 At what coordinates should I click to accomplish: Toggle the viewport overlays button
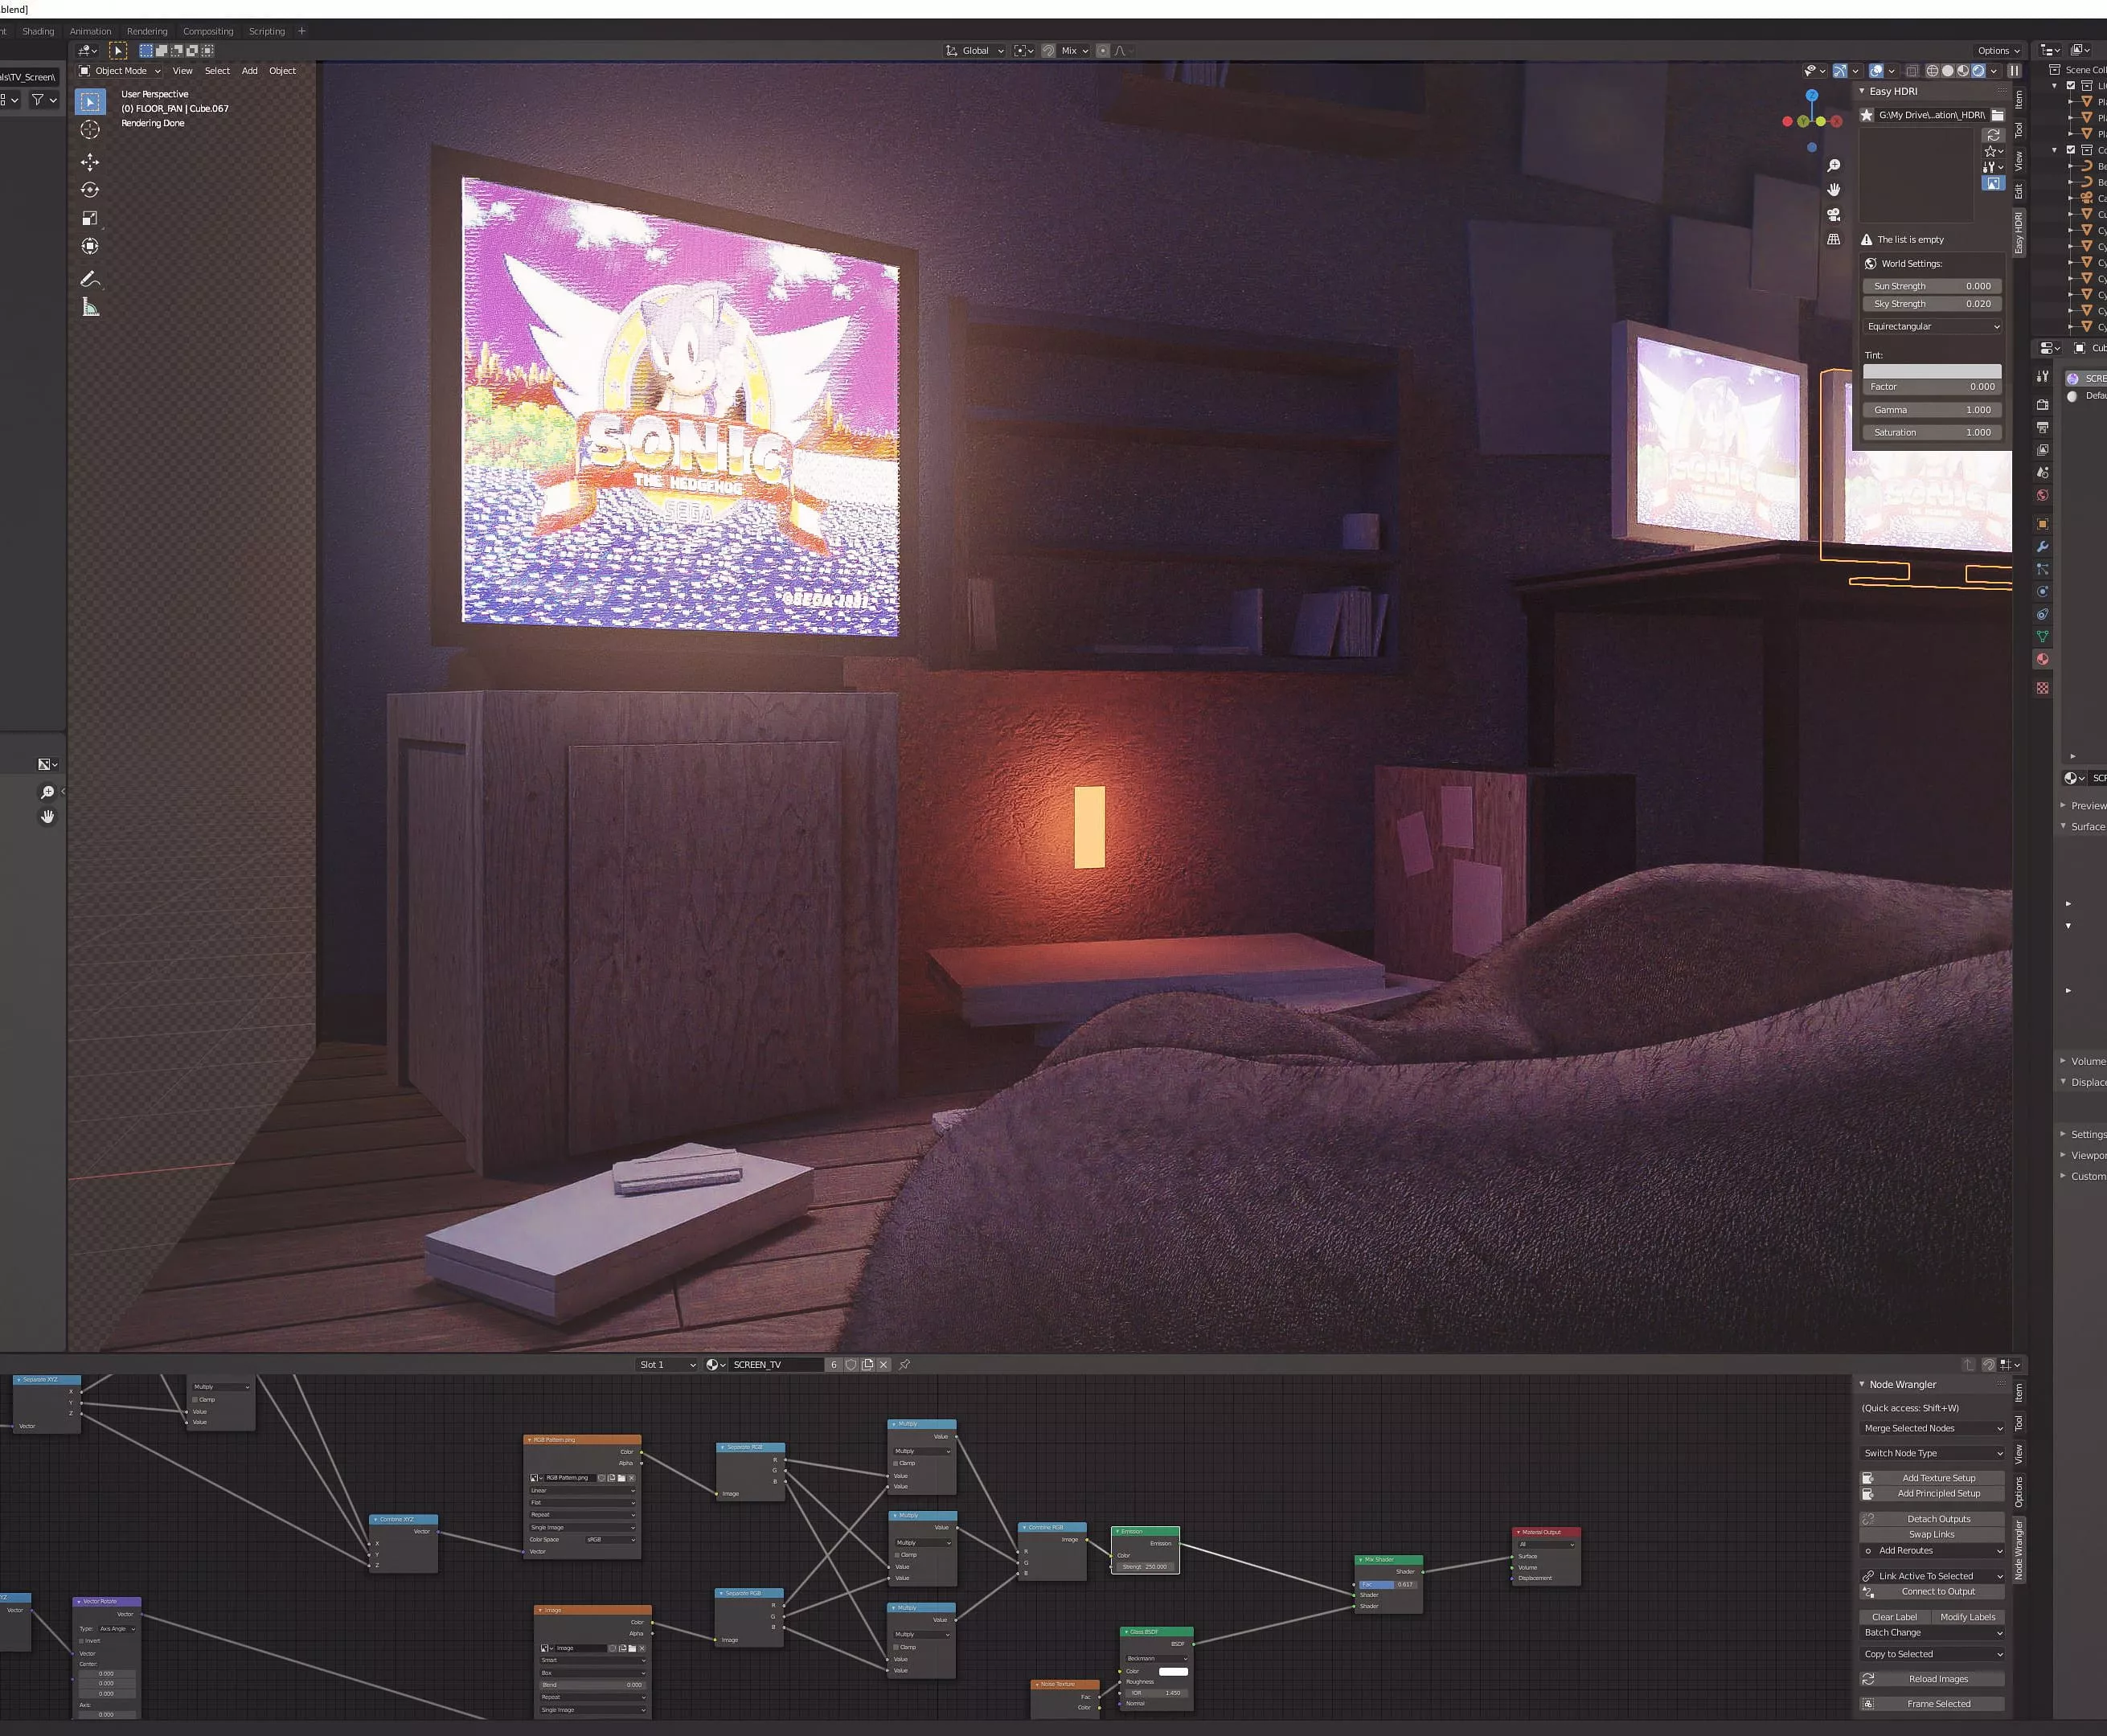point(1877,71)
